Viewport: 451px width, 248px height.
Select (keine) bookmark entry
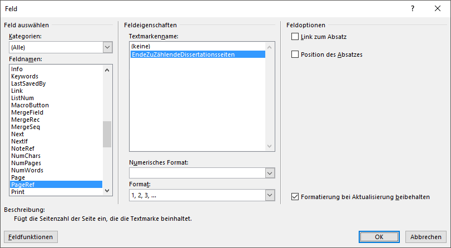click(x=140, y=46)
